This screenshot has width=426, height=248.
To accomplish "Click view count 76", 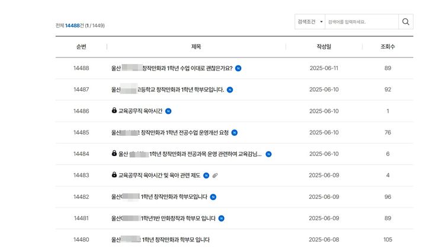I will (387, 132).
